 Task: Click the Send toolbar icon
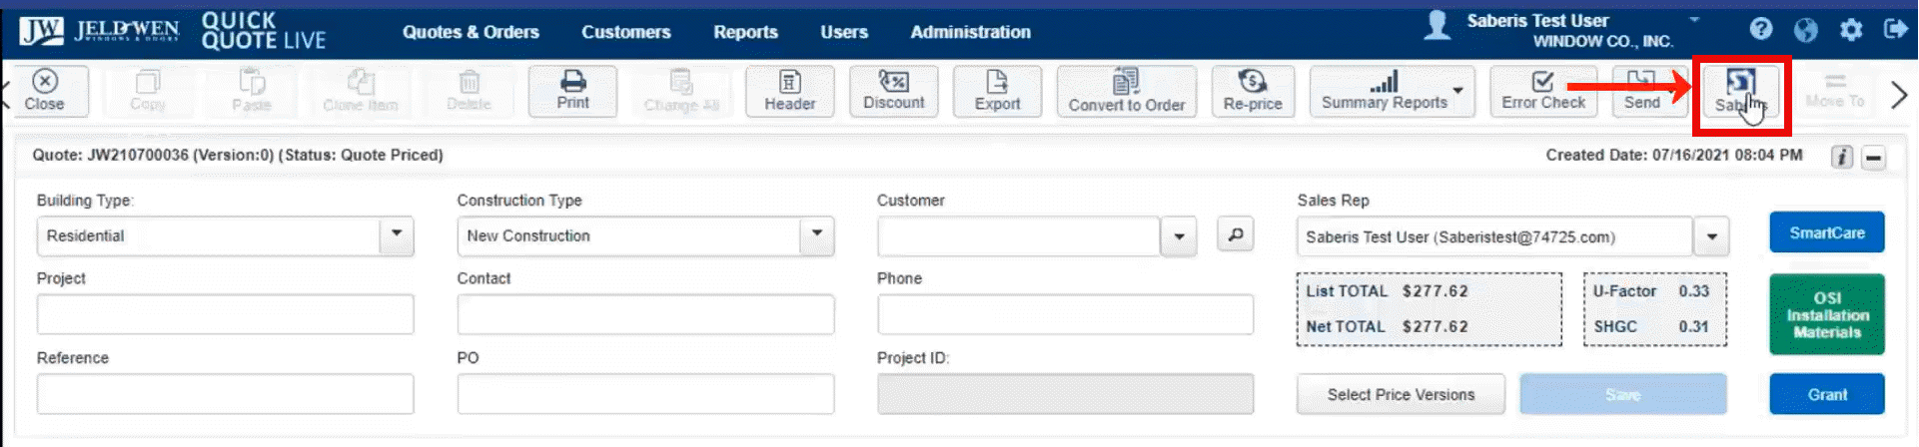click(x=1641, y=91)
